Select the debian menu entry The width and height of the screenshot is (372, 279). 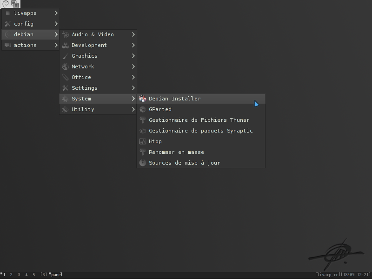[31, 34]
